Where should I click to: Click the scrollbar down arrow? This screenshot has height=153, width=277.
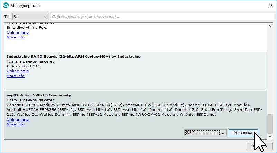[270, 136]
